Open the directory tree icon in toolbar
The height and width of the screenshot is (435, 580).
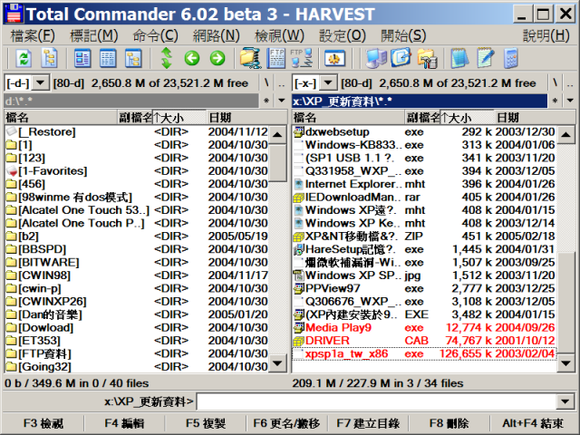(49, 58)
